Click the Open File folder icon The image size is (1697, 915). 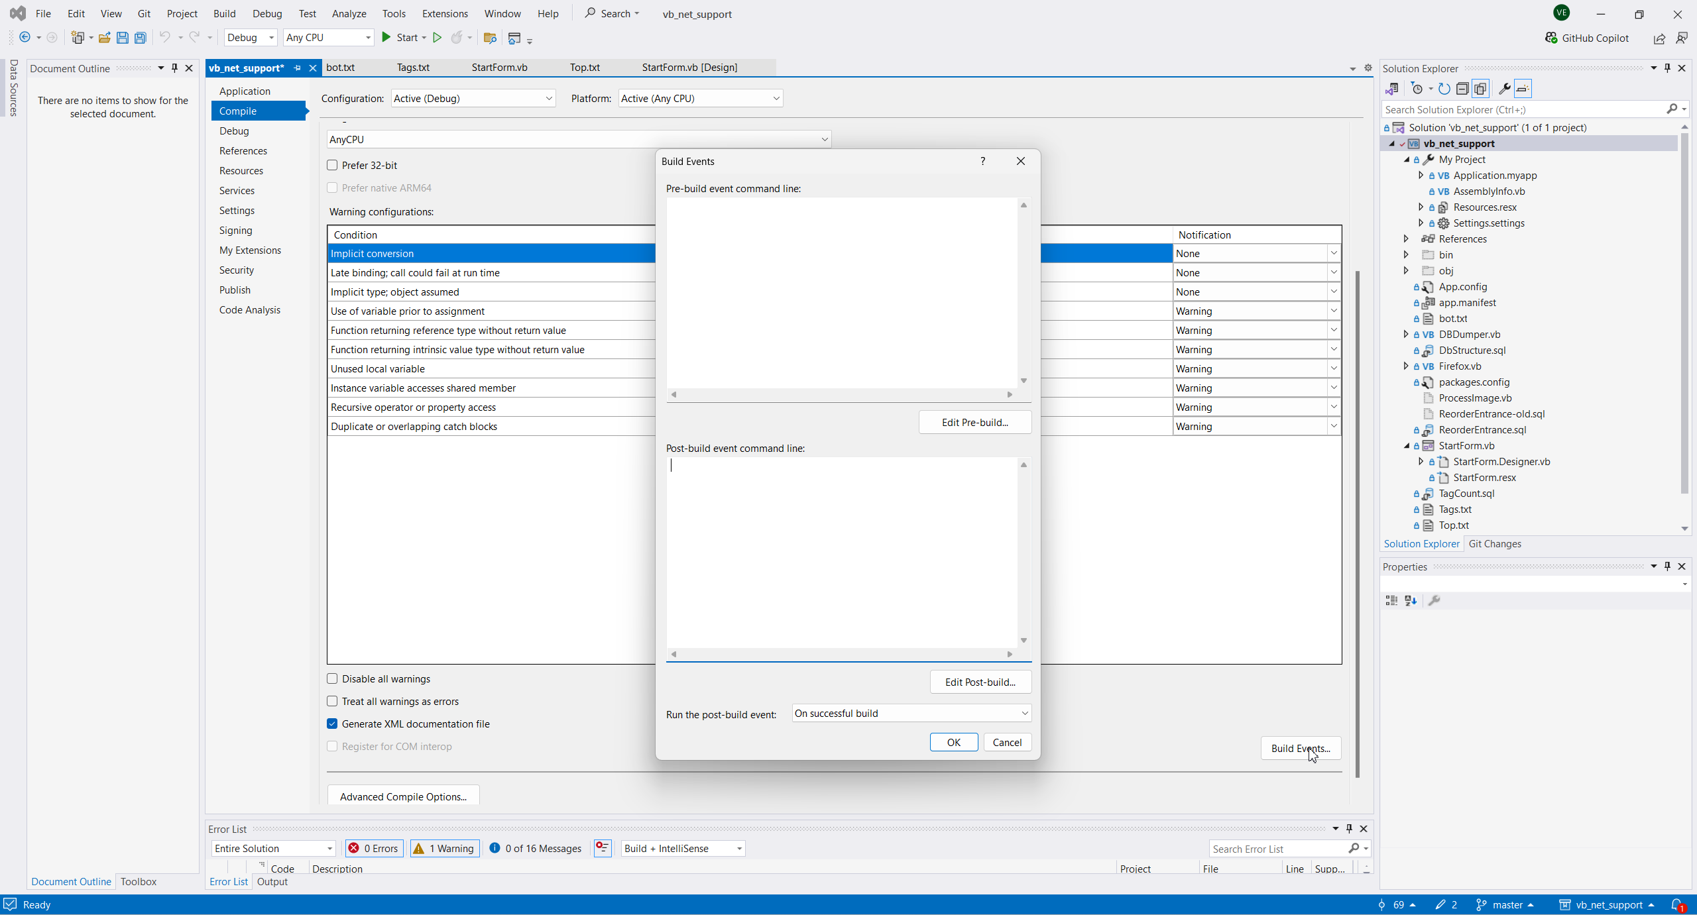click(104, 38)
